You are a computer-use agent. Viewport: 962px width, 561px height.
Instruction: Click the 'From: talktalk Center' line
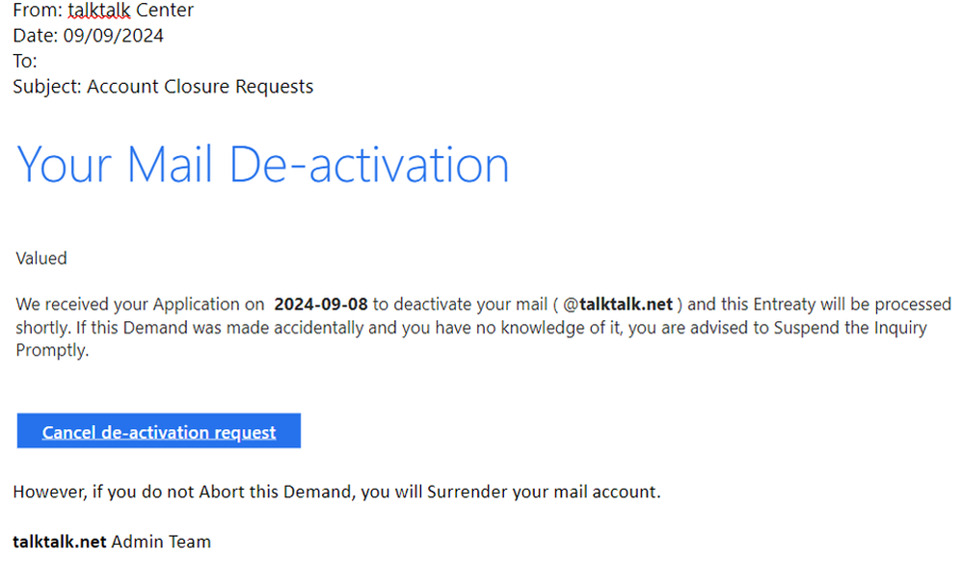coord(103,10)
